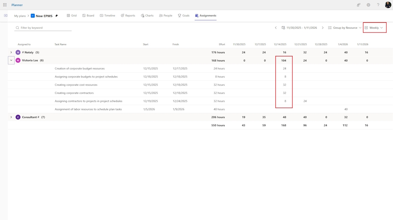Open the sharing icon in the top bar
The width and height of the screenshot is (393, 220).
(359, 5)
